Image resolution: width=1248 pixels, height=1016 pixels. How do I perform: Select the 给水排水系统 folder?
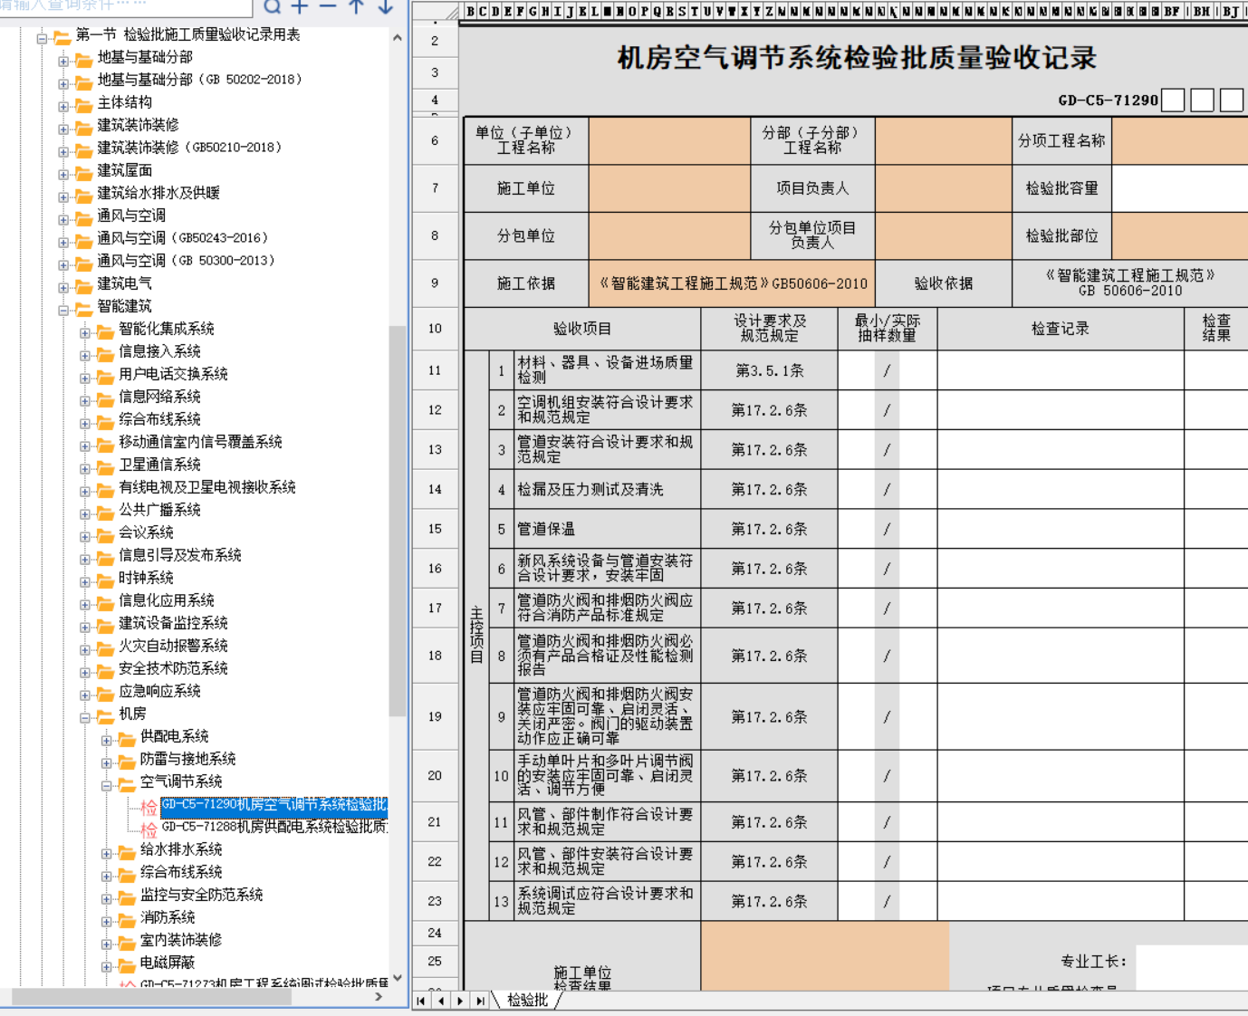point(181,849)
